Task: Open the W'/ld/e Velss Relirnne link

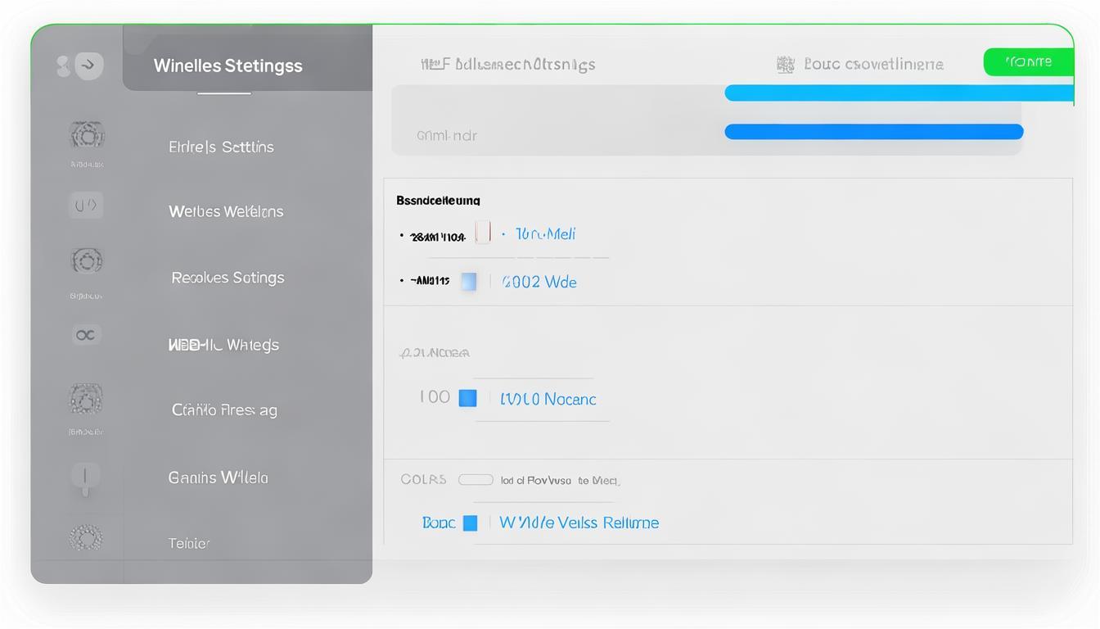Action: (579, 523)
